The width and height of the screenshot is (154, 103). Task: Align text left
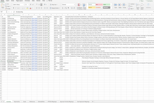click(37, 8)
